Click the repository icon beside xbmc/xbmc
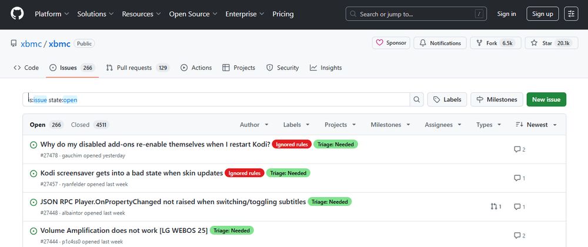 tap(14, 44)
